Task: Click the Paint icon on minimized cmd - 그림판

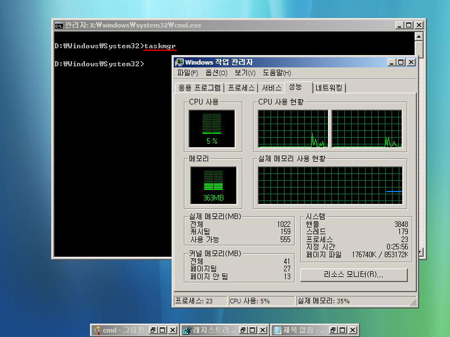Action: click(x=97, y=330)
